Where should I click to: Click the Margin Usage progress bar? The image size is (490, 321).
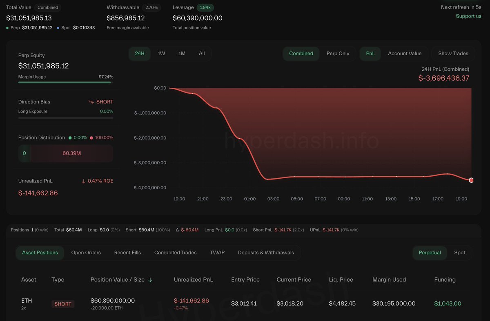coord(65,82)
